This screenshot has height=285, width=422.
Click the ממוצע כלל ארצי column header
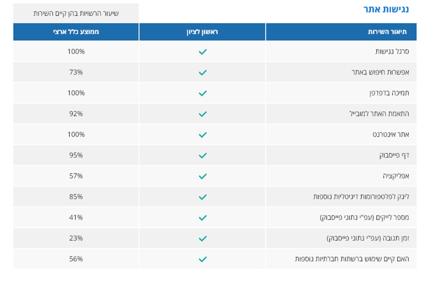tap(76, 32)
